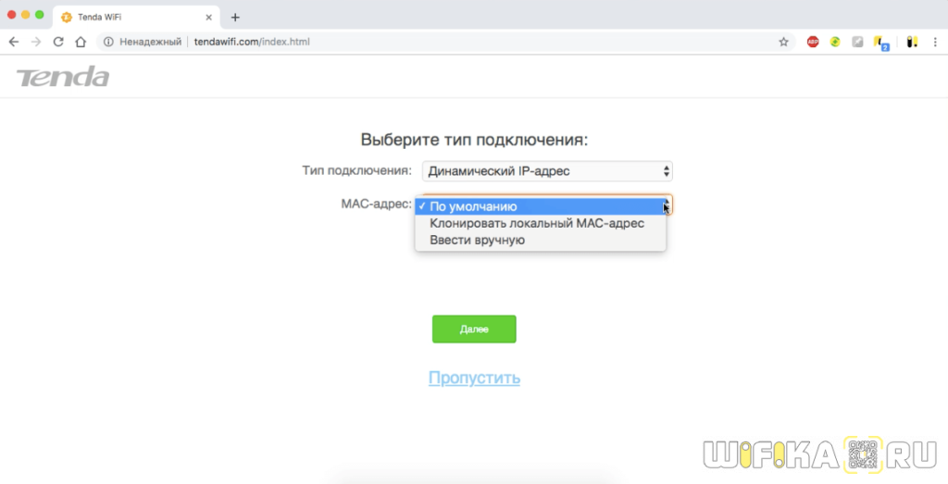Click the Tenda logo

point(62,77)
